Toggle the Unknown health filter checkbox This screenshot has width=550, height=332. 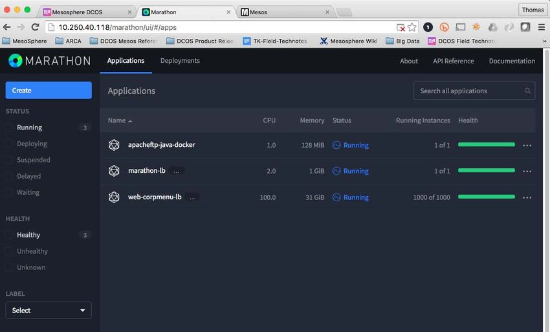(x=9, y=267)
